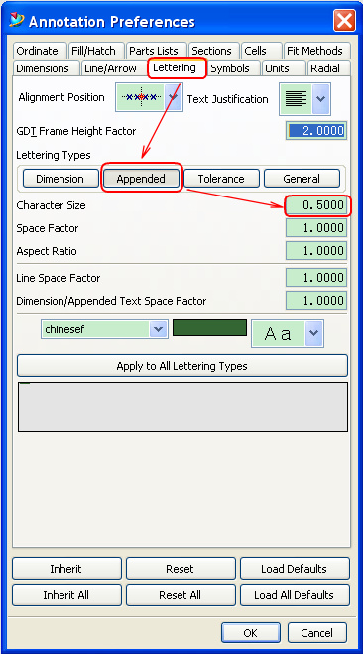
Task: Click the dark green color swatch
Action: tap(209, 327)
